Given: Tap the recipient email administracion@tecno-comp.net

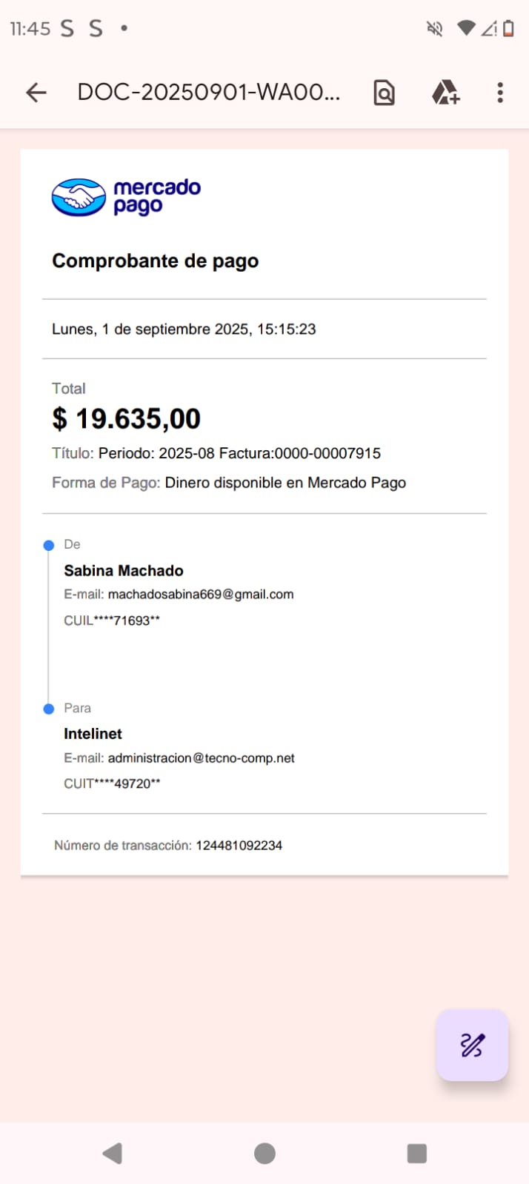Looking at the screenshot, I should [201, 758].
